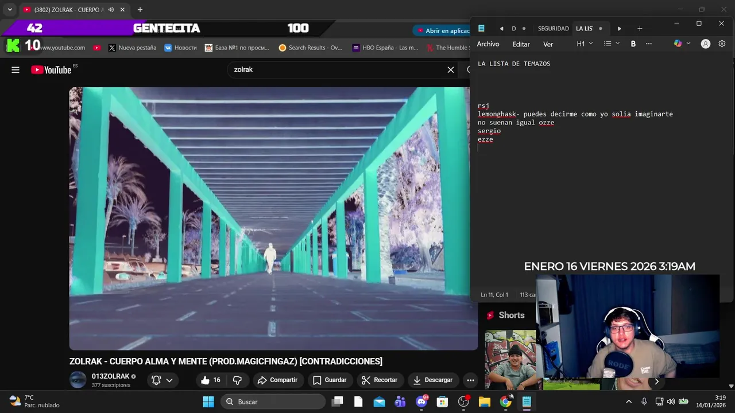735x413 pixels.
Task: Switch to the D Notepad tab
Action: [x=519, y=29]
